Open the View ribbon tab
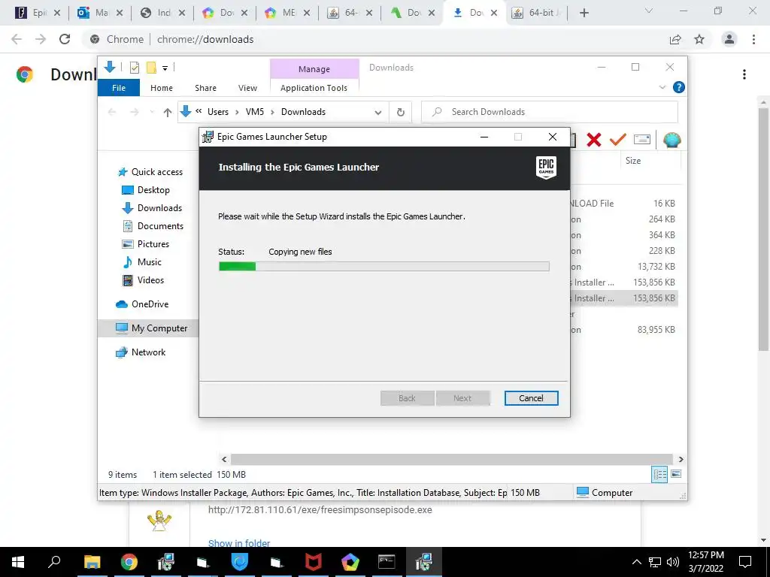This screenshot has width=770, height=577. pos(247,88)
